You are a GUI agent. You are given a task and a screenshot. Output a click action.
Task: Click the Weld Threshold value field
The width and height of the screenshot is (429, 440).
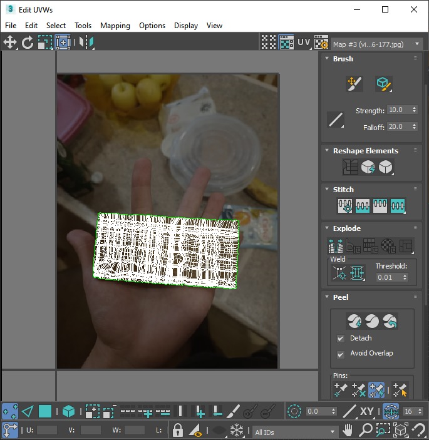pyautogui.click(x=388, y=277)
